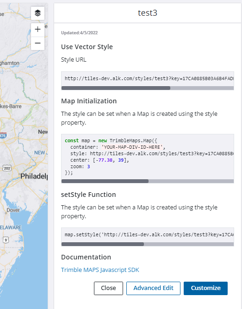Zoom out of the map with minus icon
The height and width of the screenshot is (309, 242).
point(37,43)
